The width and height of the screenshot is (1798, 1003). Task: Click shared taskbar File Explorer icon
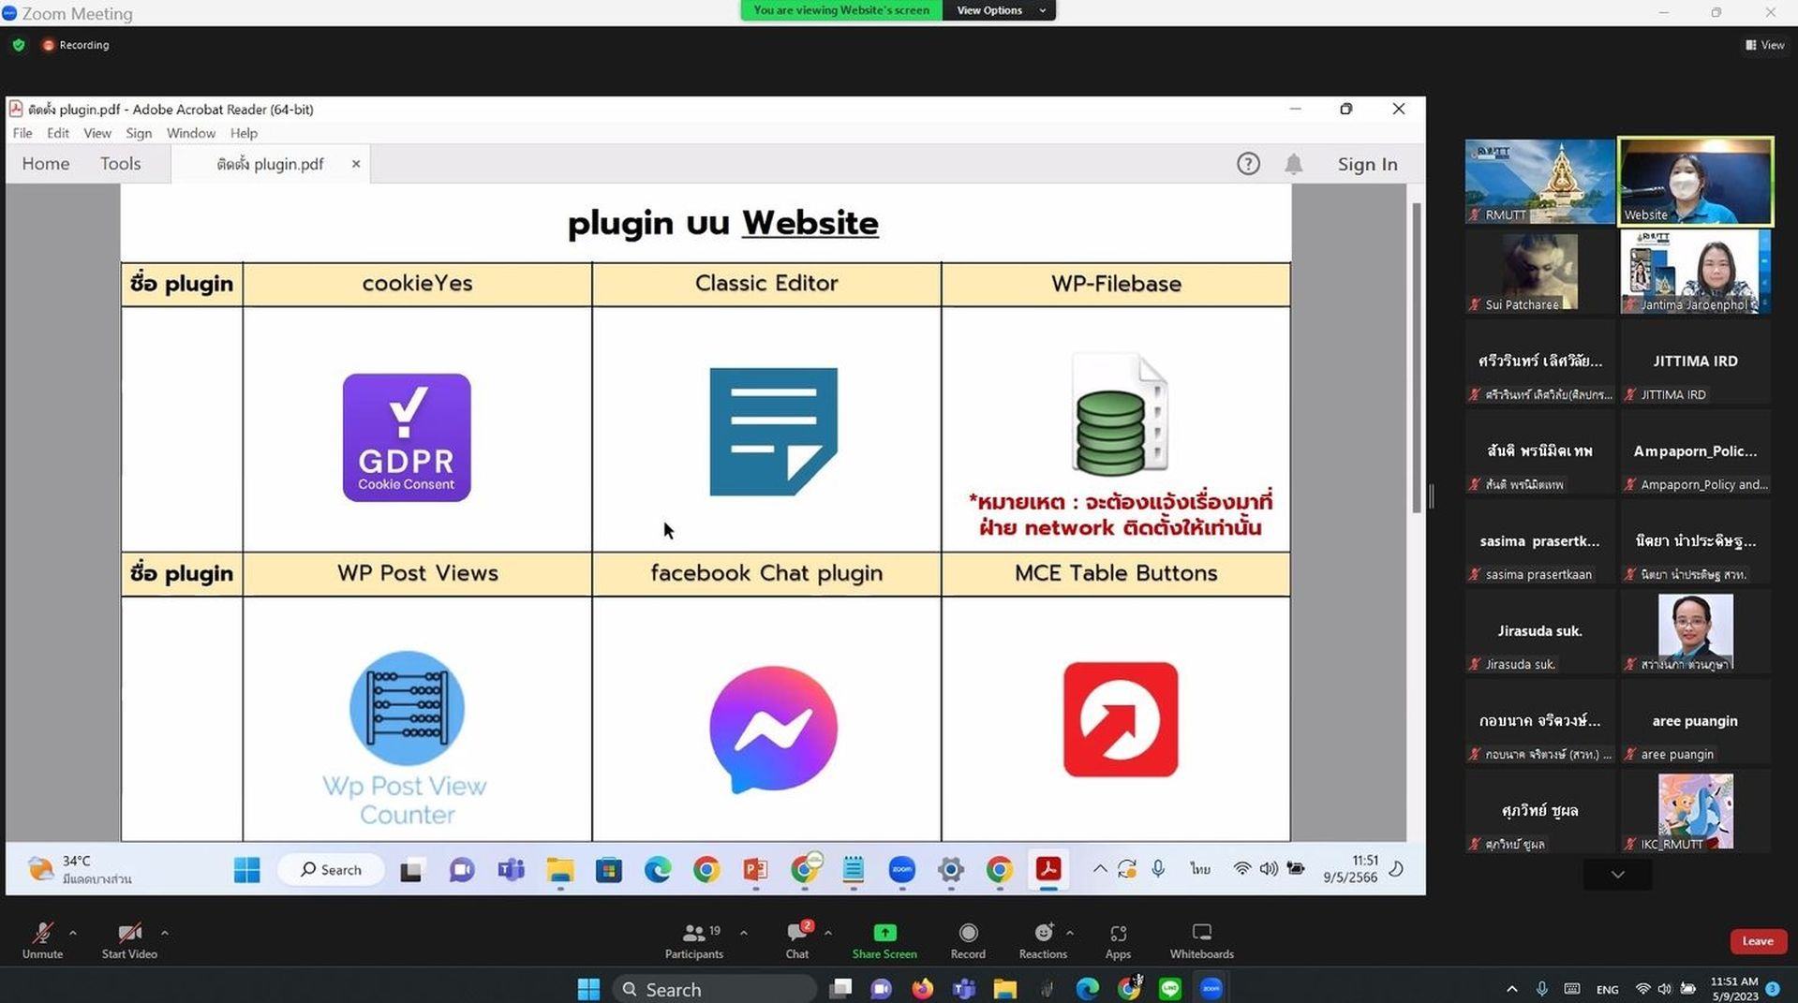[x=560, y=870]
